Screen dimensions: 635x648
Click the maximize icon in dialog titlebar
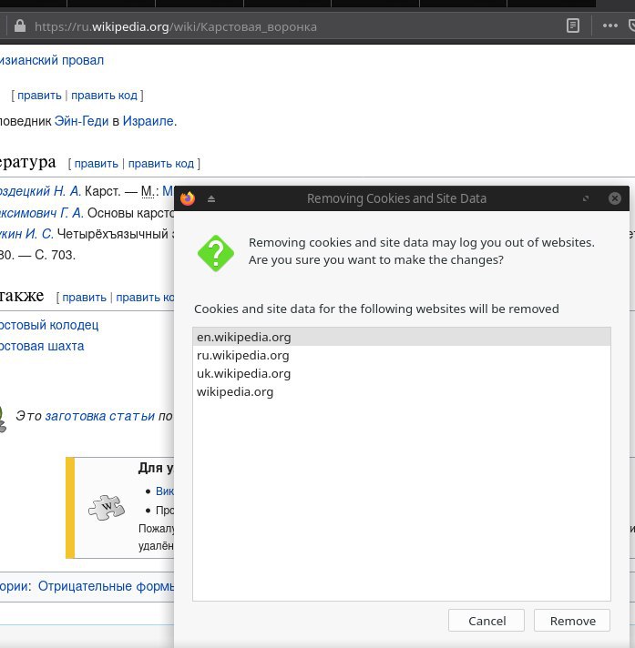point(586,198)
